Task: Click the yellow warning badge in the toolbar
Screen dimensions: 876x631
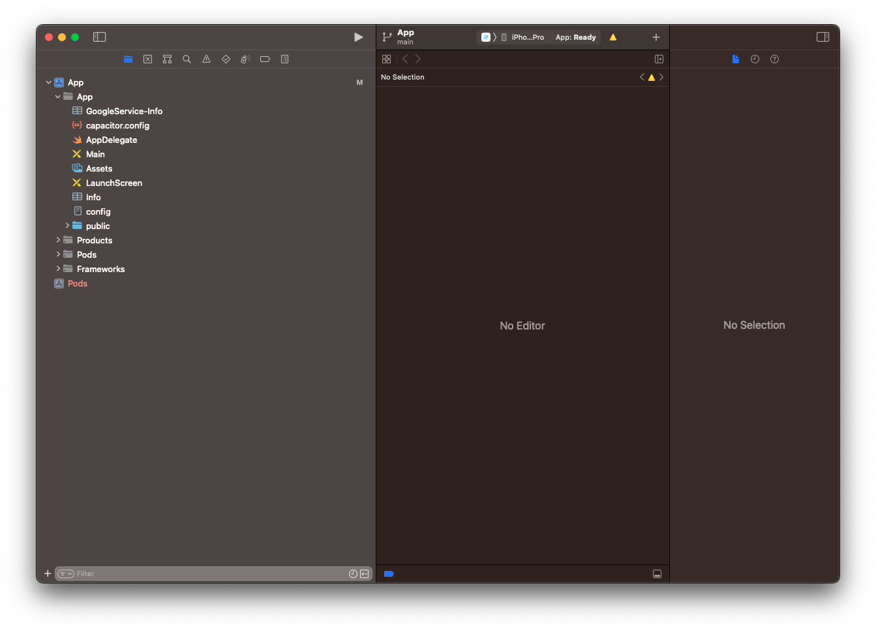Action: coord(612,37)
